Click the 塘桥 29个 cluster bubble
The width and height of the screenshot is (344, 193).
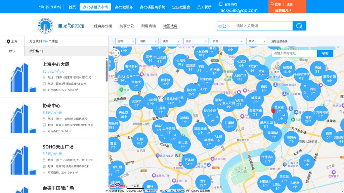[308, 119]
